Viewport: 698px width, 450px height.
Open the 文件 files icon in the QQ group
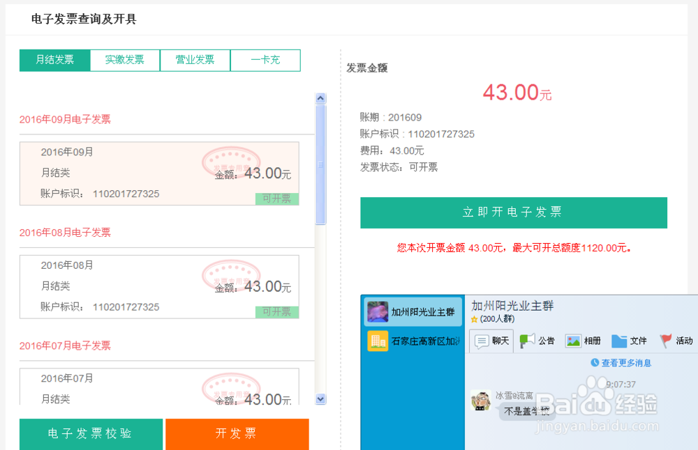pyautogui.click(x=629, y=341)
